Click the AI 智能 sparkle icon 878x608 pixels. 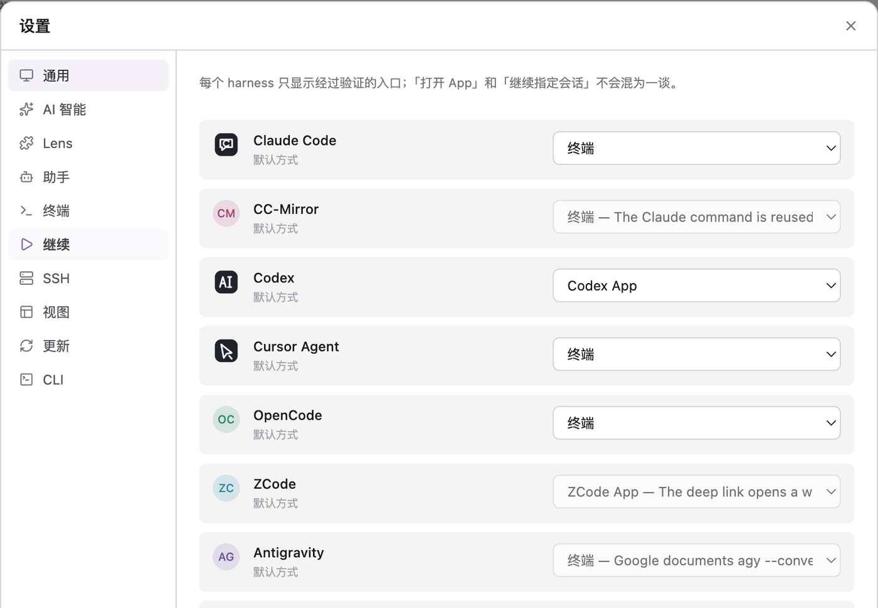click(x=26, y=109)
